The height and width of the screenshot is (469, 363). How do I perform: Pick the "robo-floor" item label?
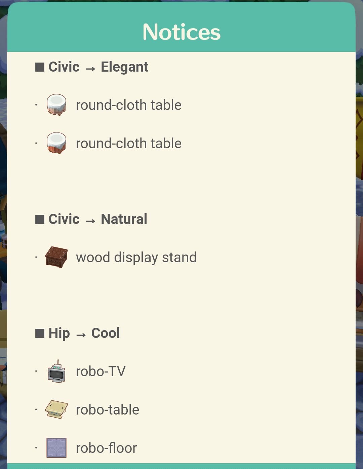(x=107, y=448)
